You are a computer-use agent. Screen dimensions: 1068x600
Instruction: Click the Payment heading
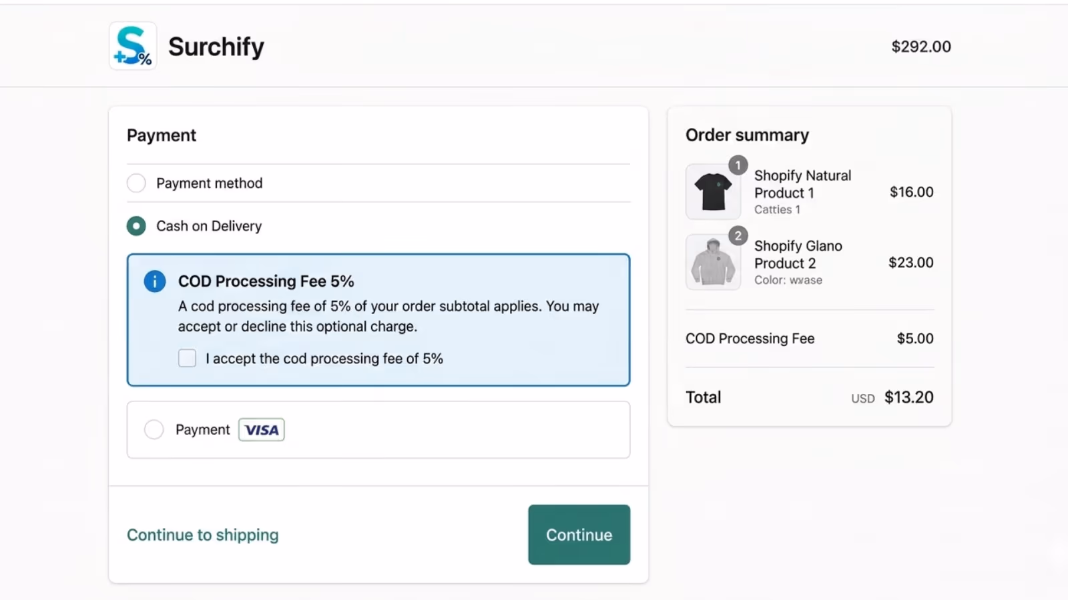pyautogui.click(x=162, y=135)
